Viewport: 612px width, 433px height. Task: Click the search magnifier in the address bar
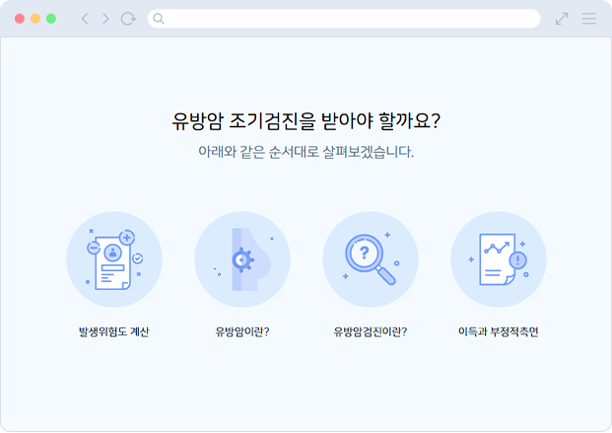(x=158, y=19)
